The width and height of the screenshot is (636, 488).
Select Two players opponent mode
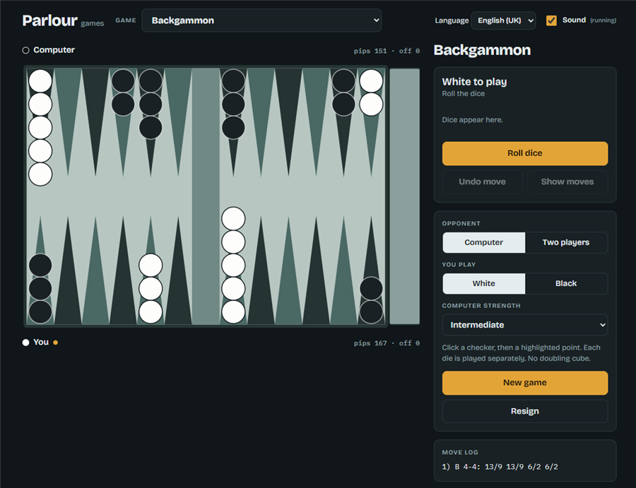(566, 242)
